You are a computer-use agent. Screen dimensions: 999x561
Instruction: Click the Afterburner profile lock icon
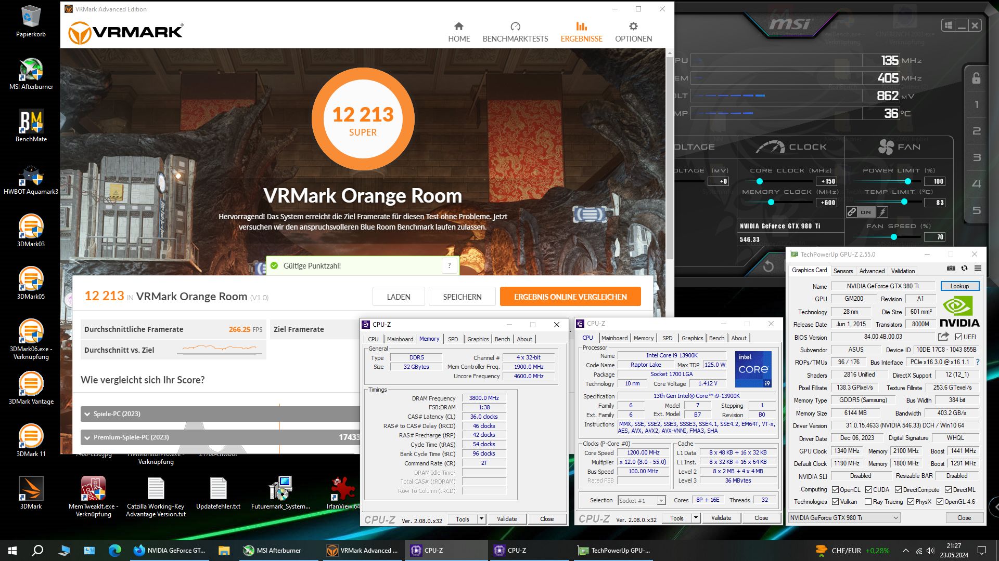(976, 78)
